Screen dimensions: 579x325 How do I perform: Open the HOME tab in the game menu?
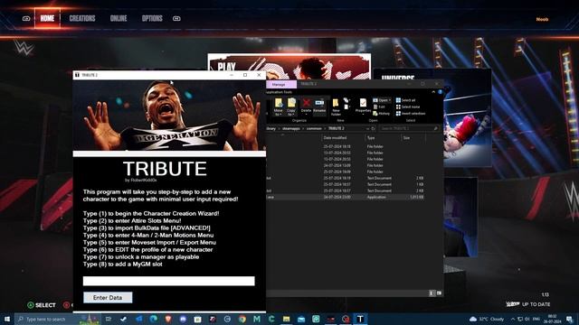click(47, 18)
